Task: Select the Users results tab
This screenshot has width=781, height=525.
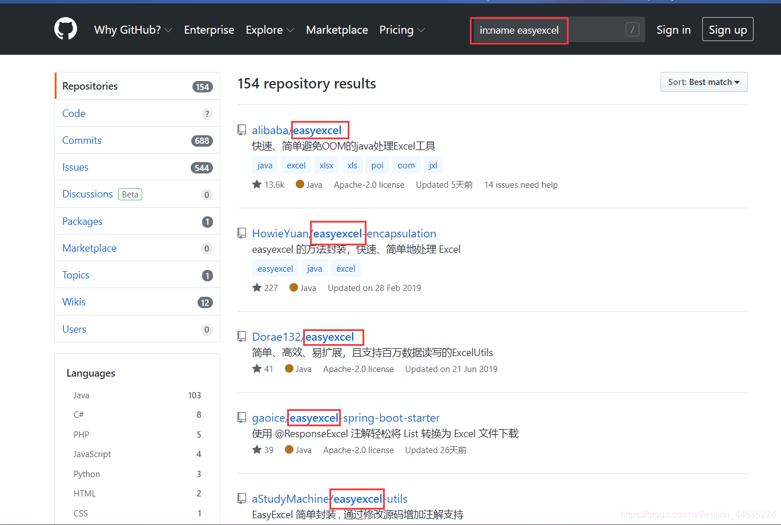Action: 137,329
